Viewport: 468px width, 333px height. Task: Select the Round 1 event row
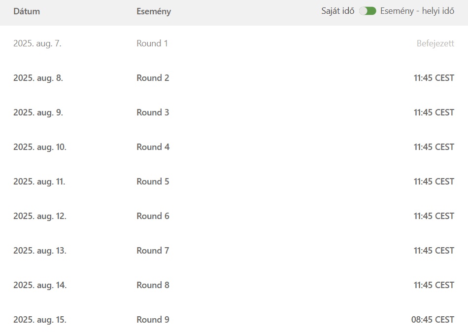pos(152,43)
